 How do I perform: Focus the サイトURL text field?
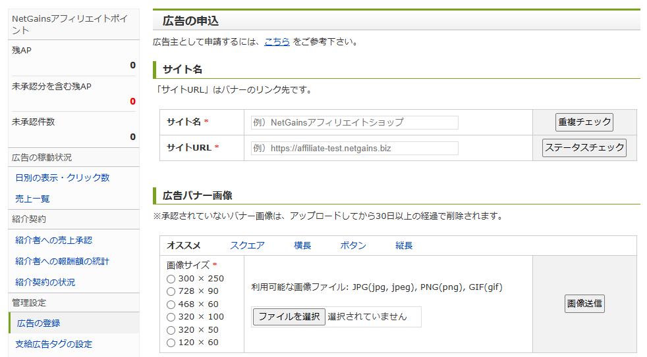tap(354, 149)
